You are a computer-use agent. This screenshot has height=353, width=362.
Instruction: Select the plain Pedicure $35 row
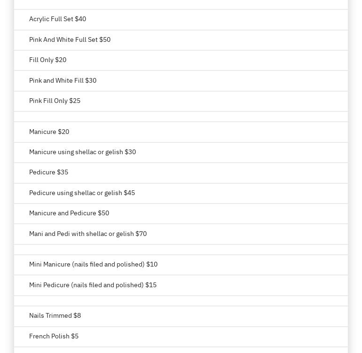point(48,173)
